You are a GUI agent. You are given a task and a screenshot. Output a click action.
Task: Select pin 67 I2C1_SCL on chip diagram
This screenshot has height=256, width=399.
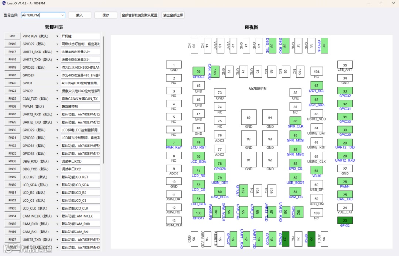(317, 86)
